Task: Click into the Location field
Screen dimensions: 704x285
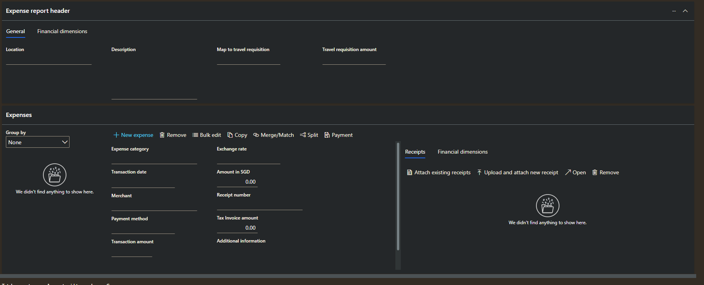Action: coord(49,59)
